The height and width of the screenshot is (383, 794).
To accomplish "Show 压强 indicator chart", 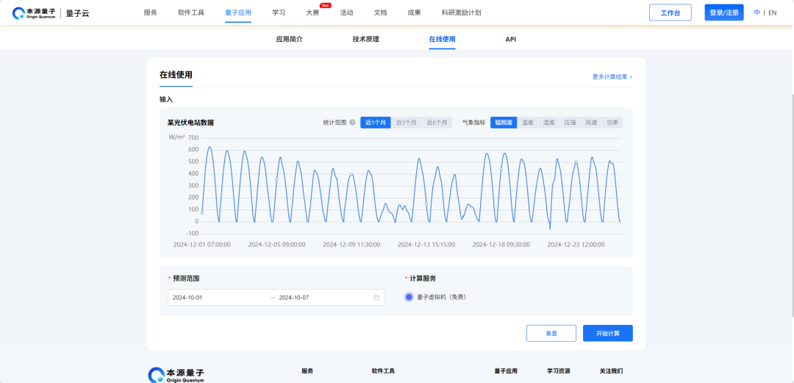I will 571,123.
